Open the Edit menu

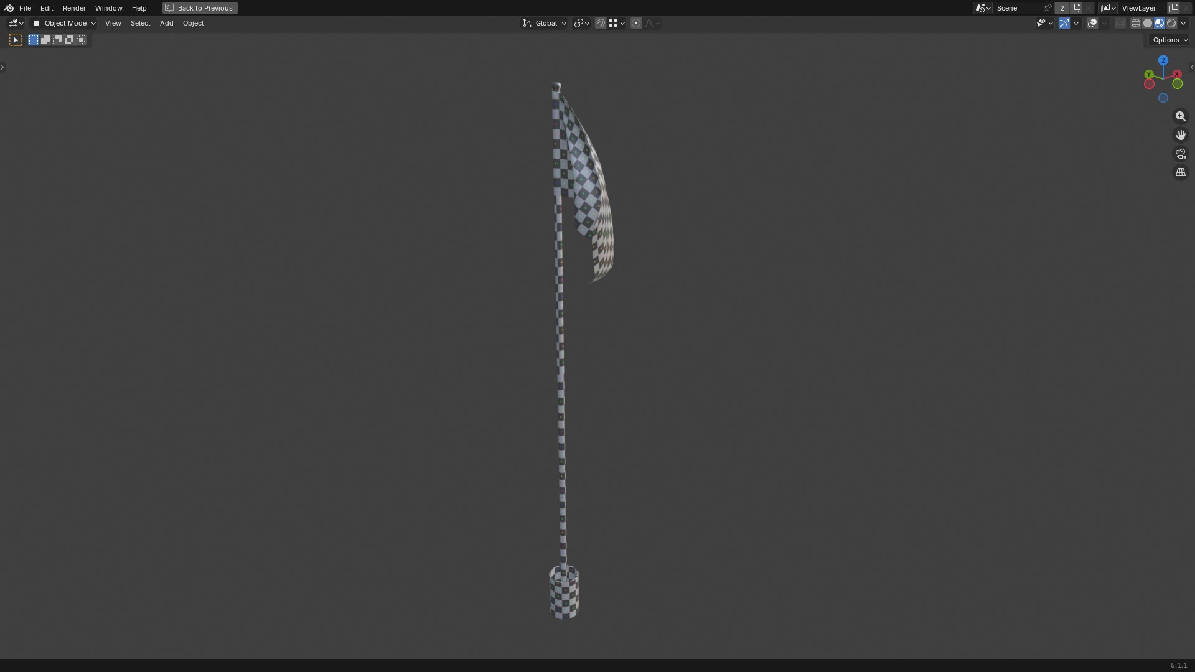(47, 8)
